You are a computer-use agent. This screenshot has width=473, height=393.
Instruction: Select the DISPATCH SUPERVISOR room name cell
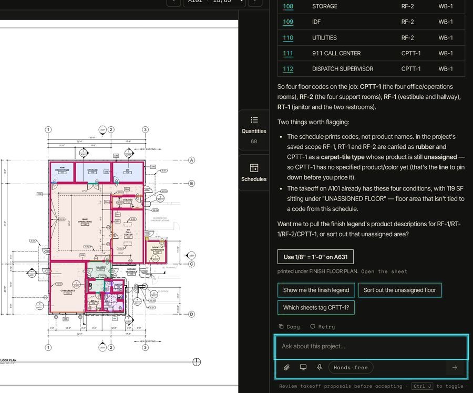(x=343, y=69)
